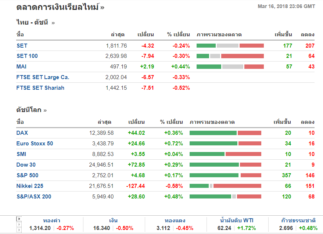The height and width of the screenshot is (234, 323).
Task: Click the gold price 1,314.20
Action: pos(40,228)
